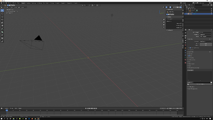
Task: Open the Texture properties tab
Action: pos(185,63)
